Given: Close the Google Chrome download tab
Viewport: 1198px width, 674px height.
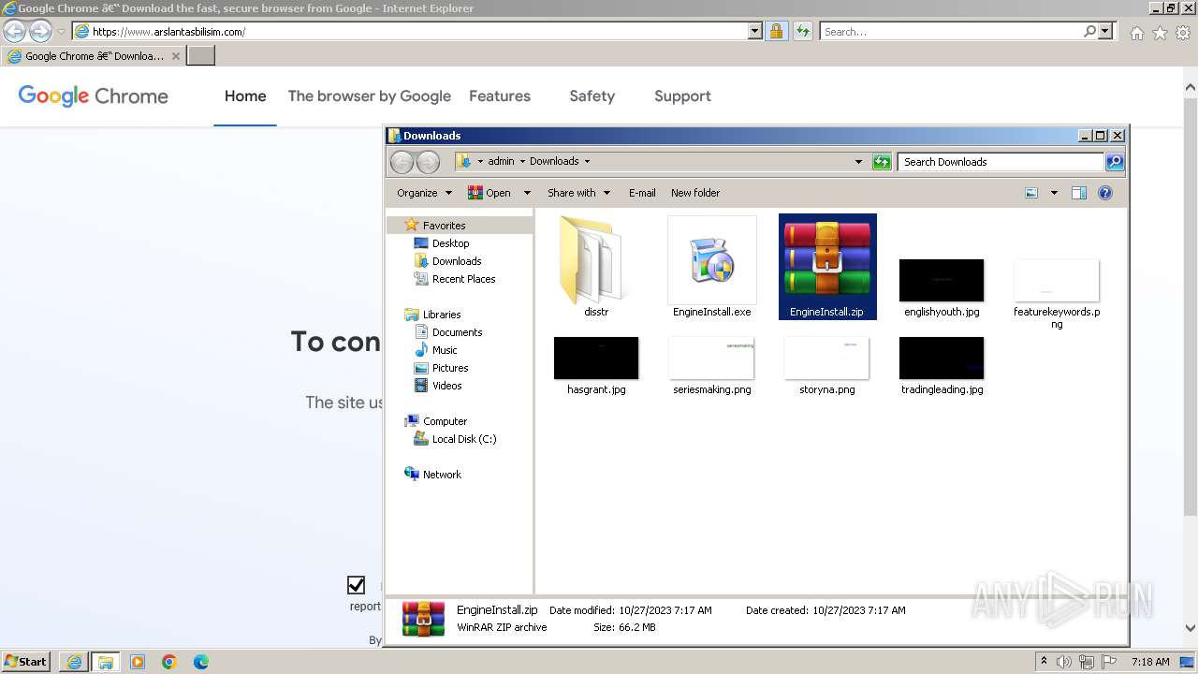Looking at the screenshot, I should (175, 56).
